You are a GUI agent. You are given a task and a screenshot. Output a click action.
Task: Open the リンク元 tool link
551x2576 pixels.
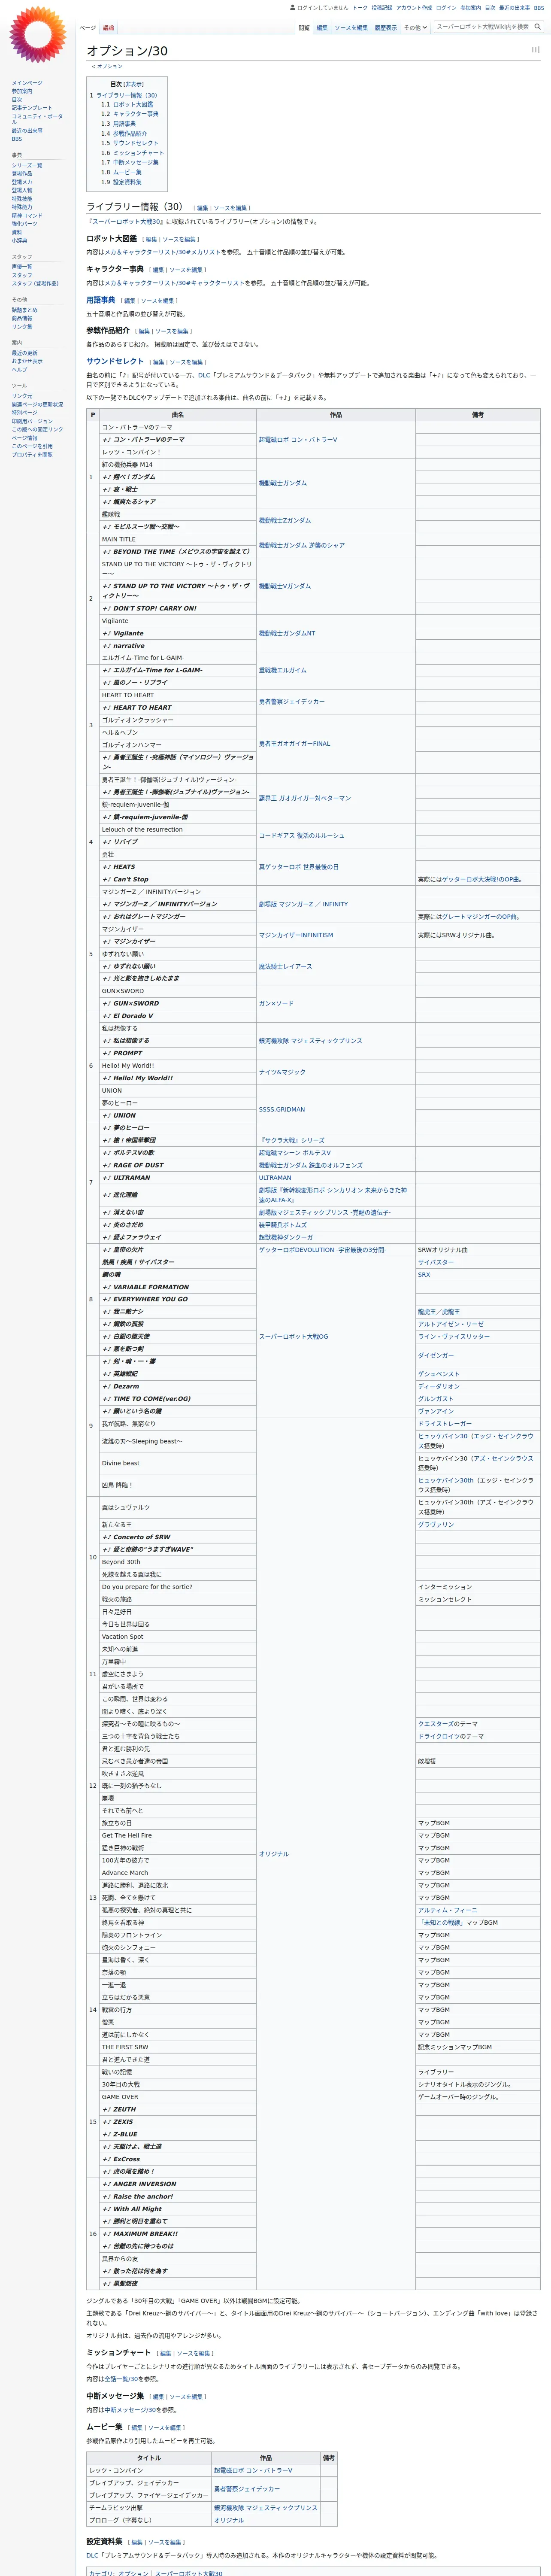click(22, 396)
